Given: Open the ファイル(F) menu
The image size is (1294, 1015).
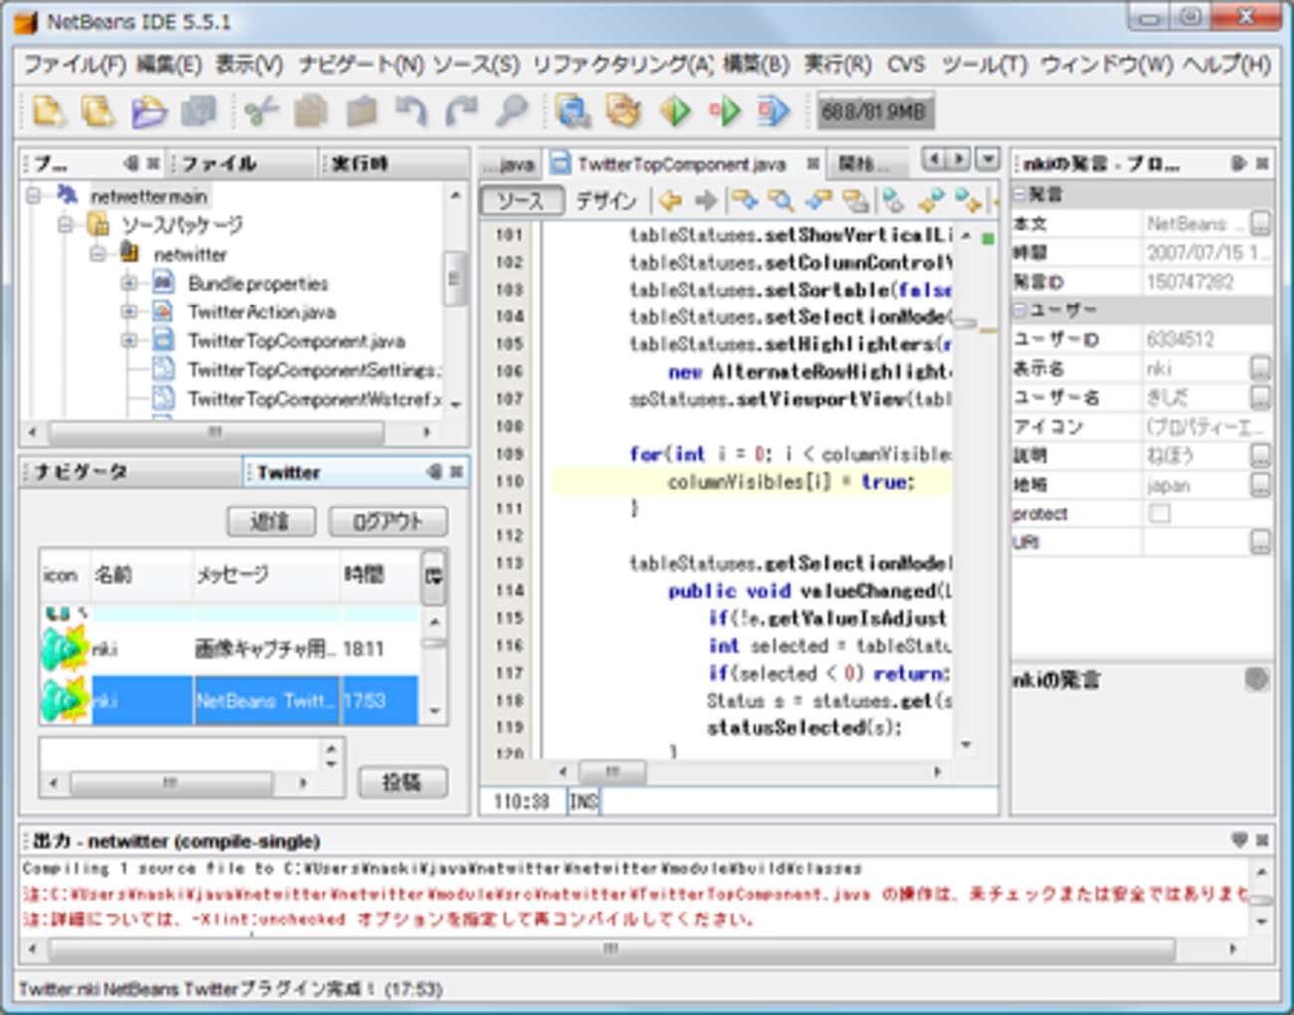Looking at the screenshot, I should coord(74,65).
